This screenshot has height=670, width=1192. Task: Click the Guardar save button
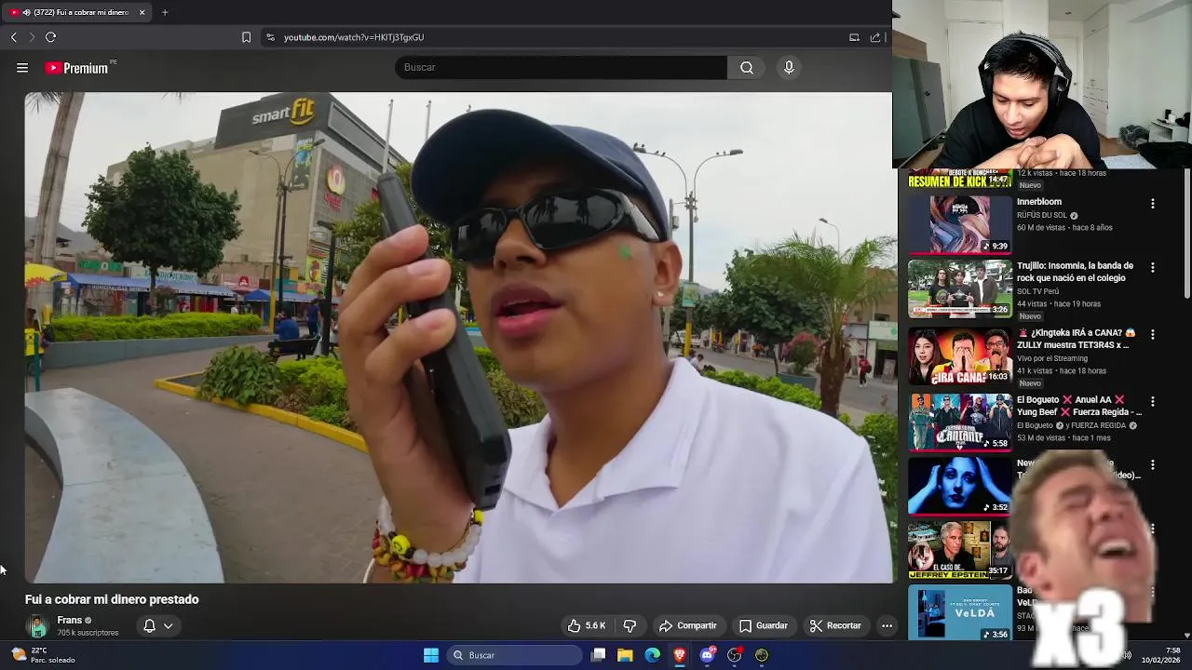(764, 625)
